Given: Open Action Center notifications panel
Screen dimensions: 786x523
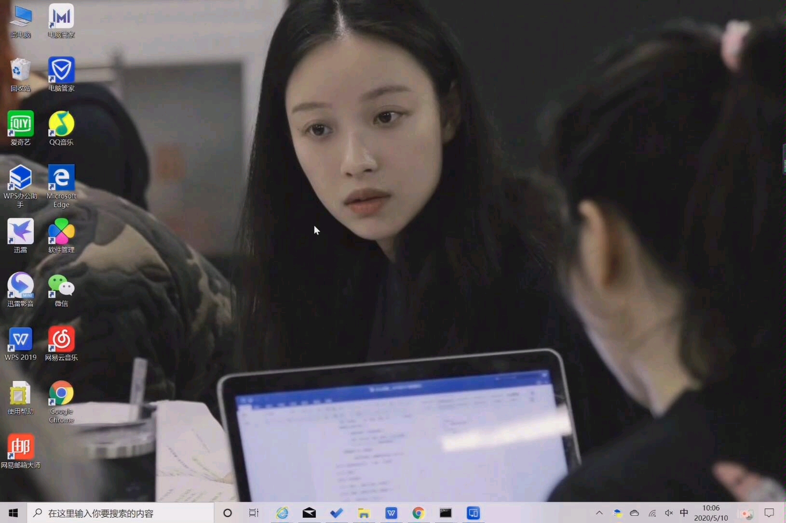Looking at the screenshot, I should coord(770,513).
